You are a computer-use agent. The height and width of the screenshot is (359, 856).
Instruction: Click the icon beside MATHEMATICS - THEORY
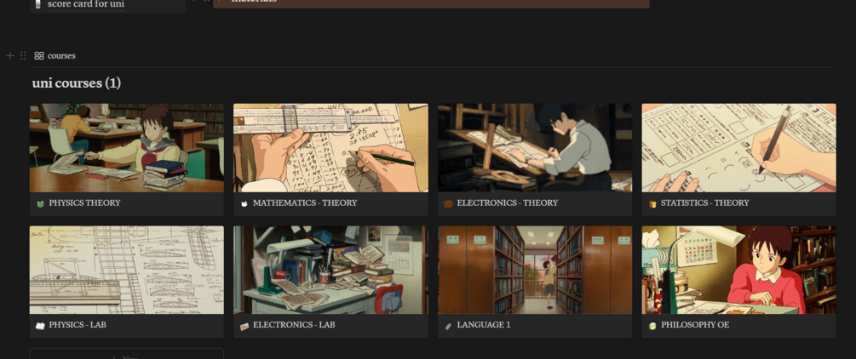click(244, 203)
